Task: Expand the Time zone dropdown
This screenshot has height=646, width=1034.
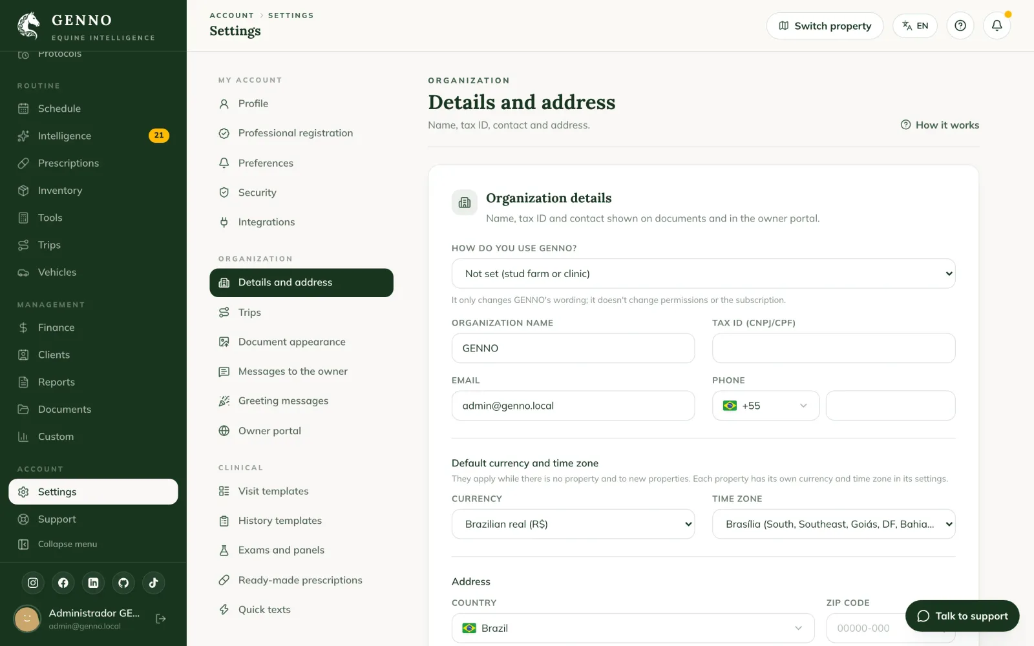Action: 834,524
